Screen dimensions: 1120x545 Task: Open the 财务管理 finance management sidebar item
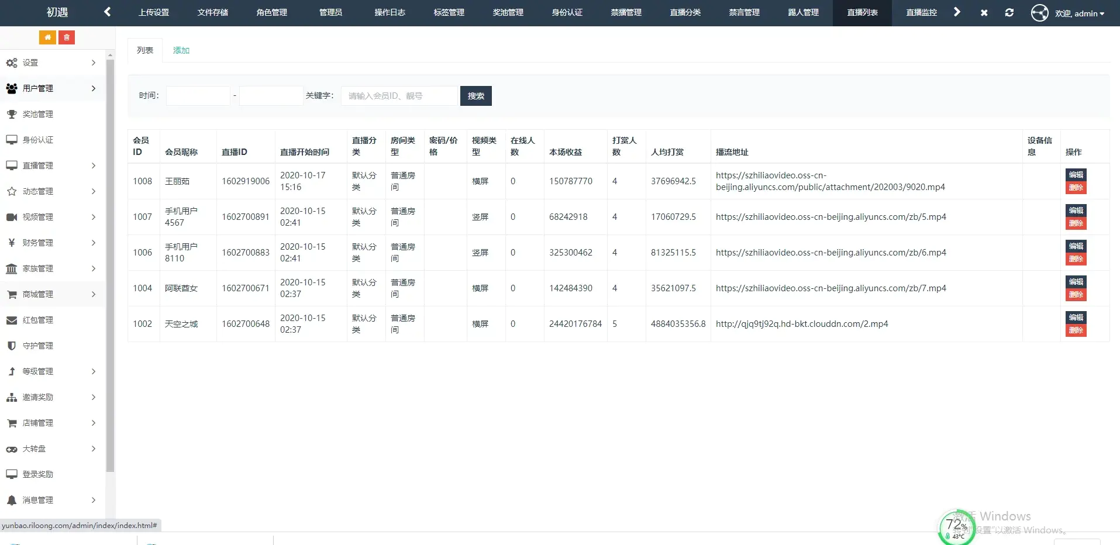coord(37,243)
